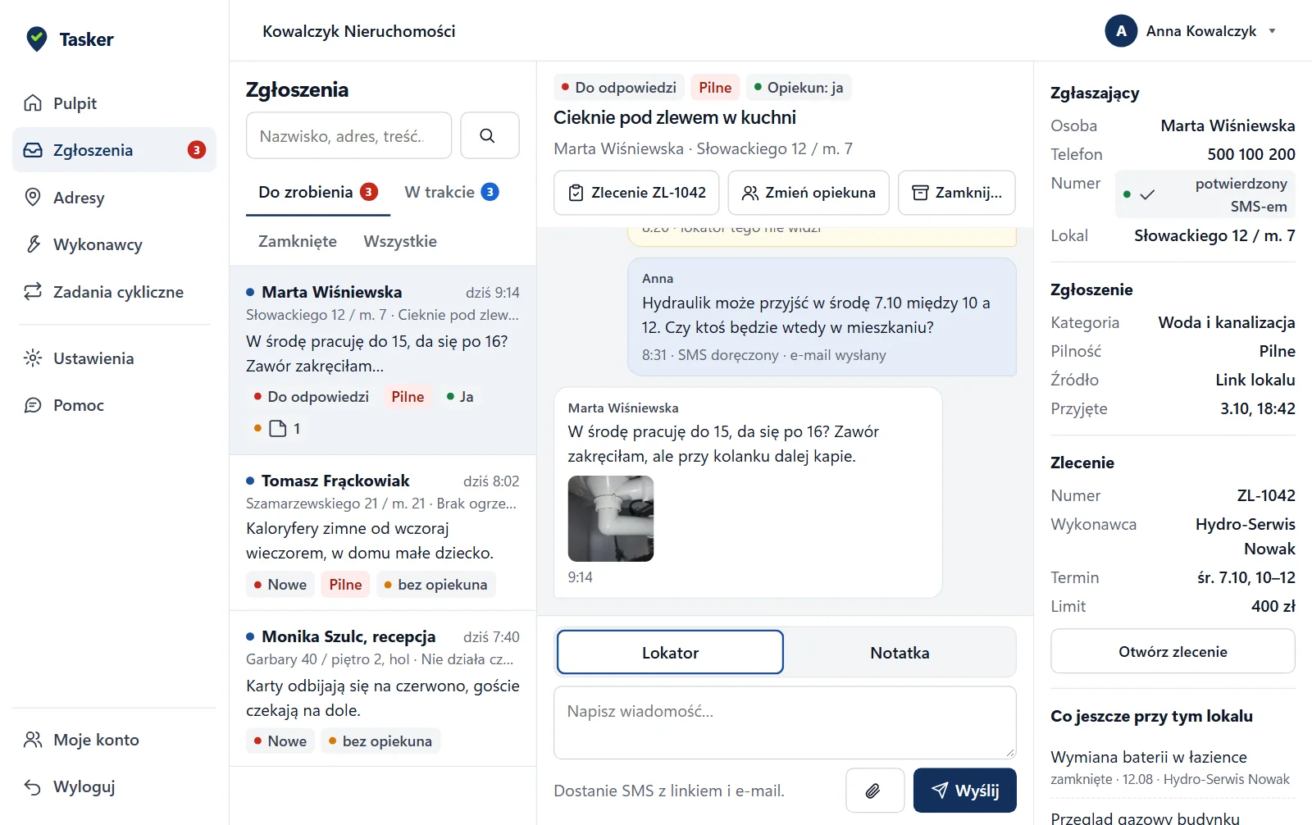This screenshot has height=825, width=1312.
Task: Open Zgłoszenia in the sidebar
Action: click(114, 150)
